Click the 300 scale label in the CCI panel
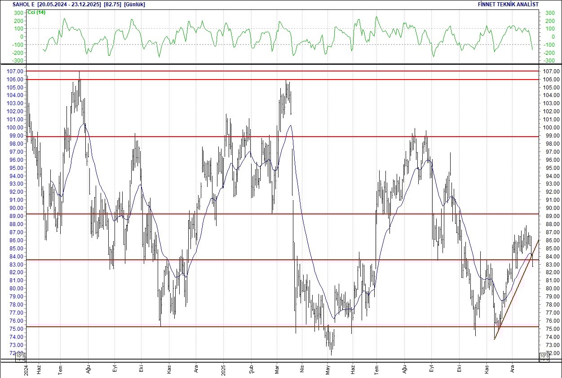This screenshot has height=378, width=562. (x=18, y=13)
